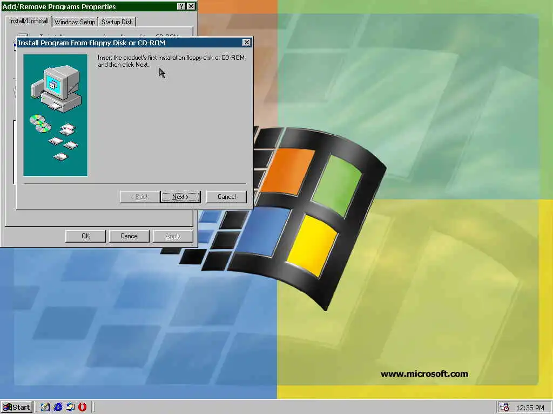Image resolution: width=553 pixels, height=414 pixels.
Task: Click the help question mark button
Action: click(x=181, y=6)
